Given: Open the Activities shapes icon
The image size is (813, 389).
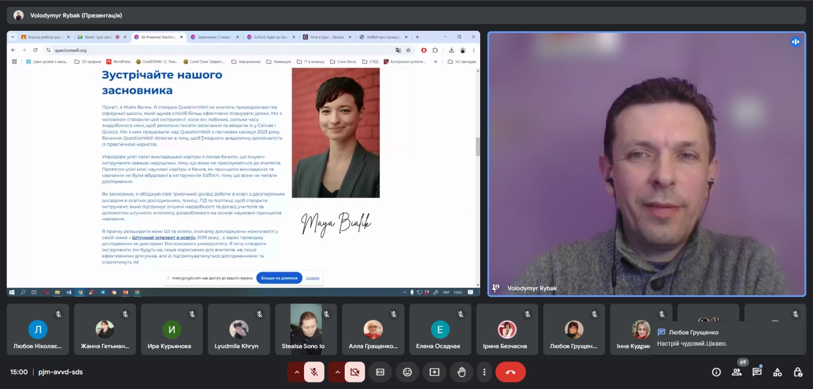Looking at the screenshot, I should (777, 372).
